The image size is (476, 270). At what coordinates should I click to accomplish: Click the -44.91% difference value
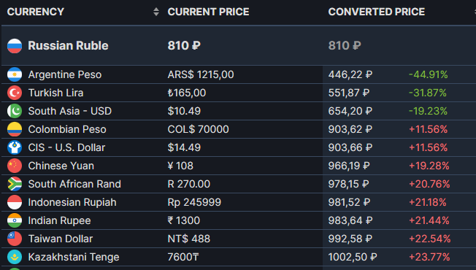click(x=428, y=74)
